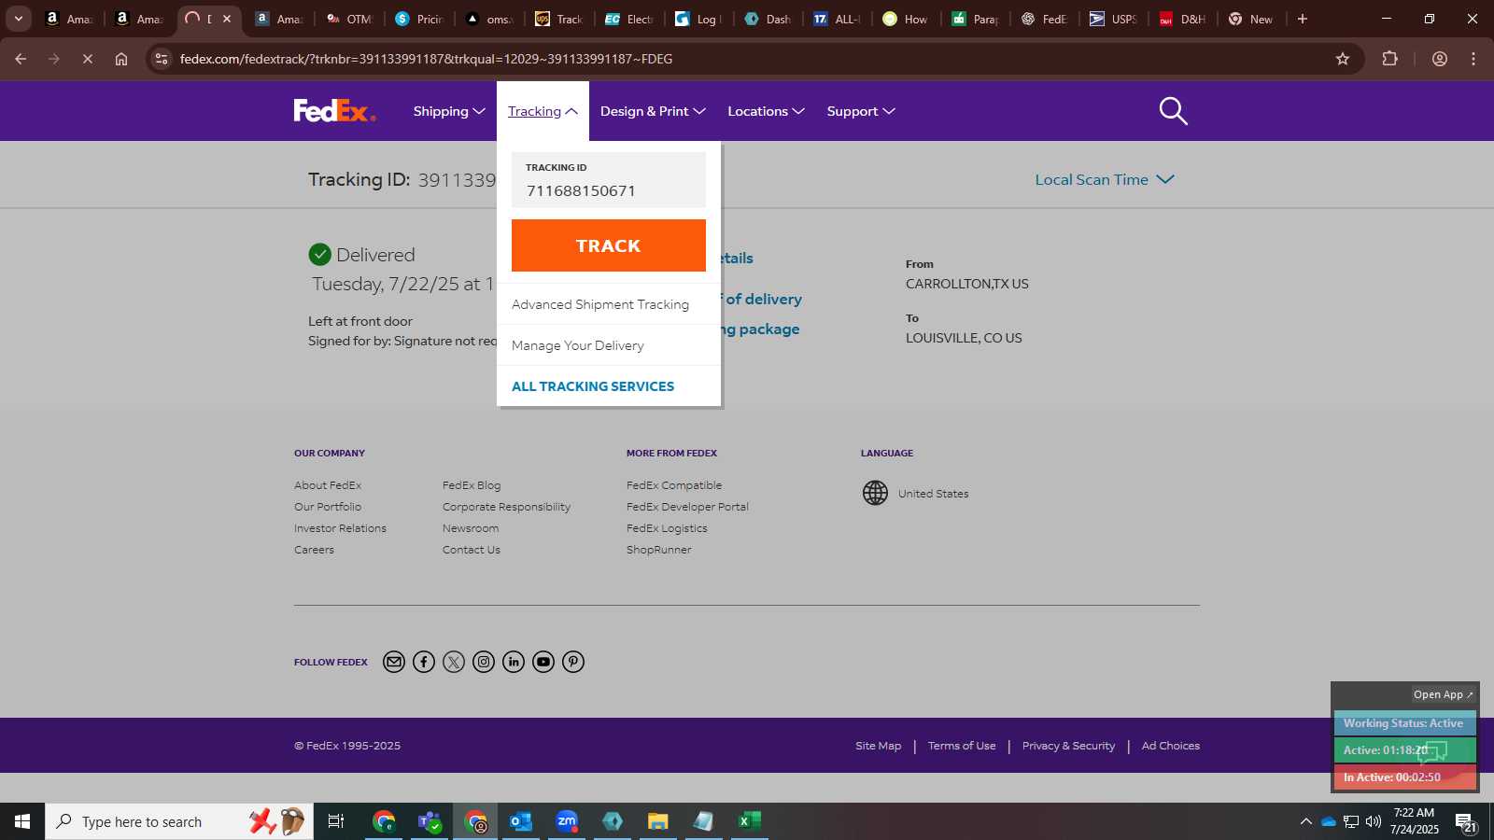Viewport: 1494px width, 840px height.
Task: Select Advanced Shipment Tracking
Action: (x=600, y=304)
